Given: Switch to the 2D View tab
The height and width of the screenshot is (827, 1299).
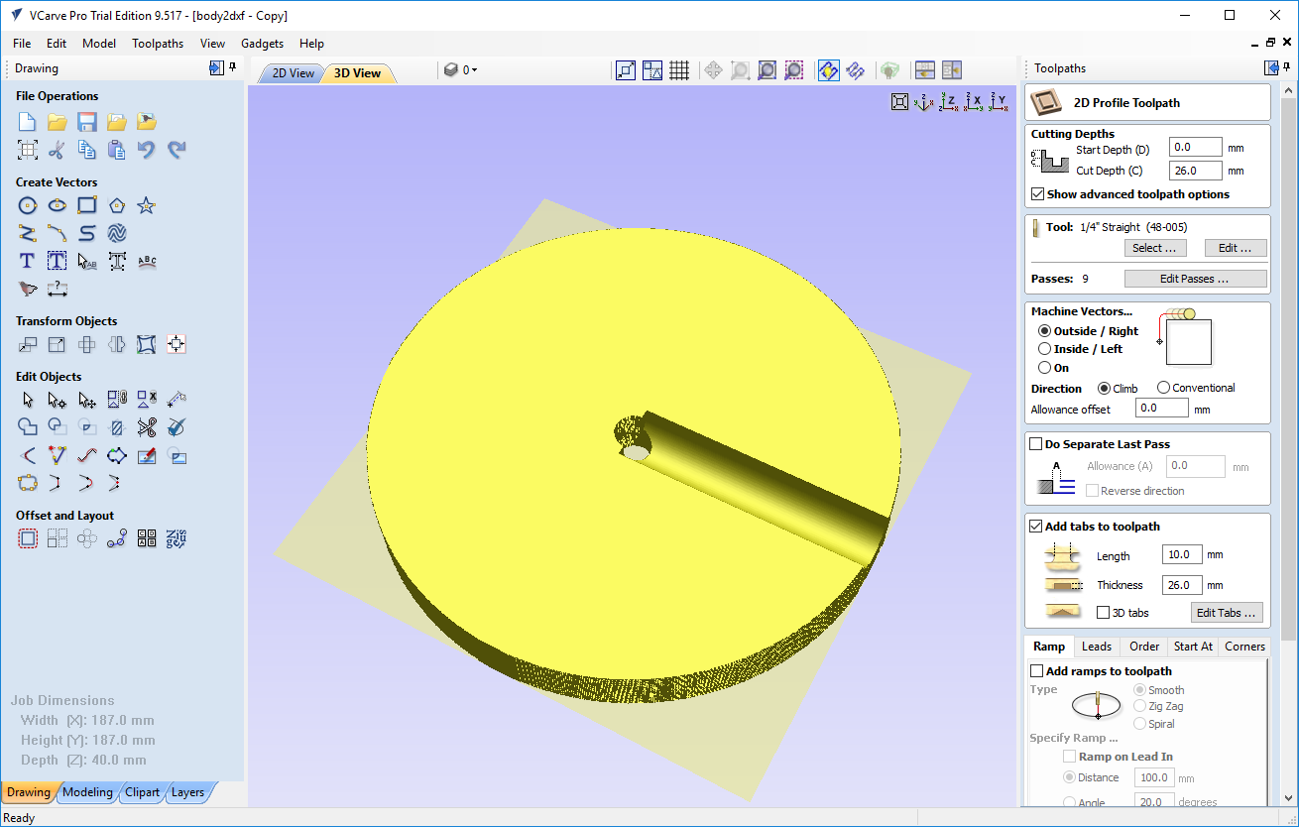Looking at the screenshot, I should pyautogui.click(x=292, y=73).
